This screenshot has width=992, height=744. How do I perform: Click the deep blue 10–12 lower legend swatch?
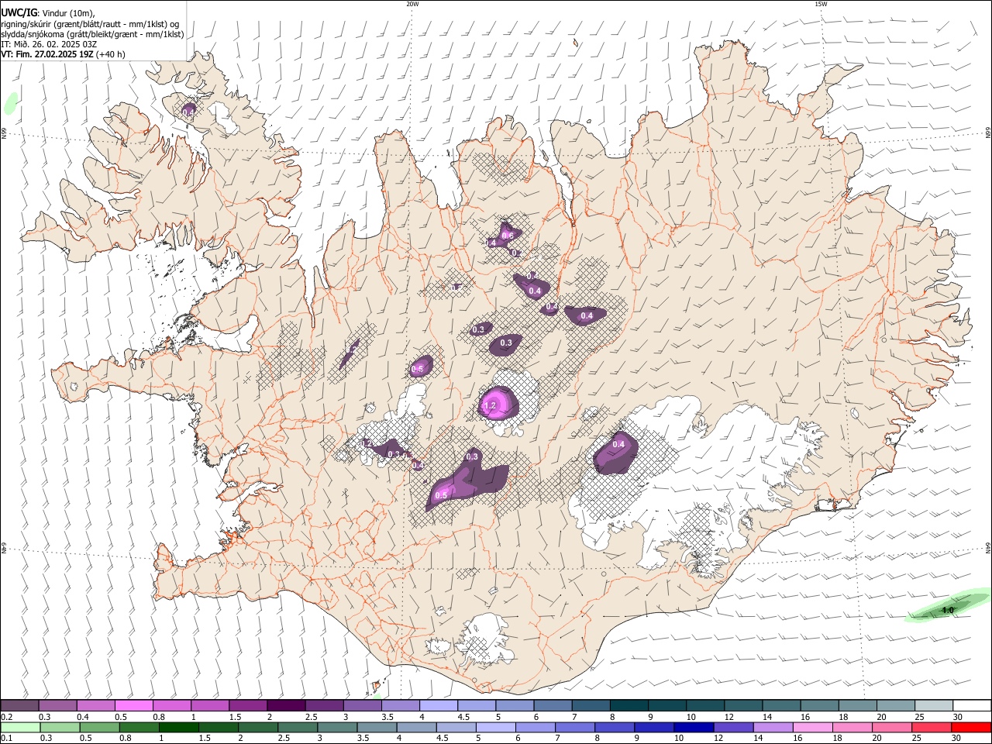[694, 728]
